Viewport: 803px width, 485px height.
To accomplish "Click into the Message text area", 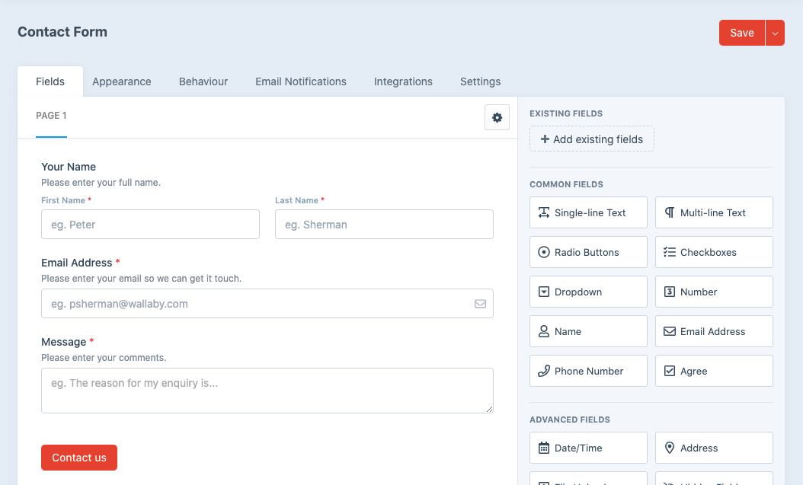I will click(x=267, y=391).
